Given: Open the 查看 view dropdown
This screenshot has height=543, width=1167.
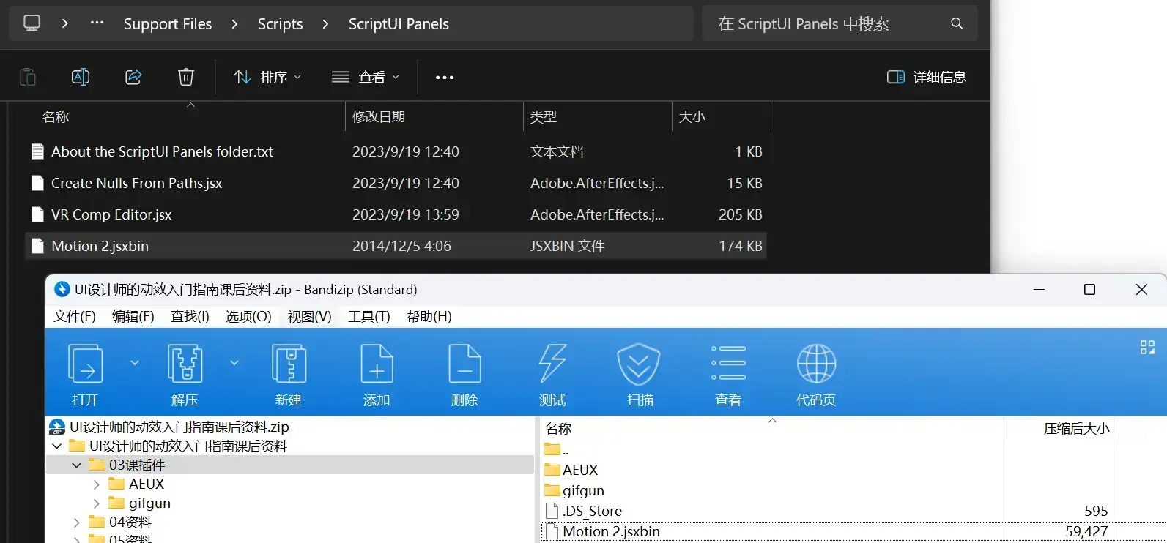Looking at the screenshot, I should 366,77.
